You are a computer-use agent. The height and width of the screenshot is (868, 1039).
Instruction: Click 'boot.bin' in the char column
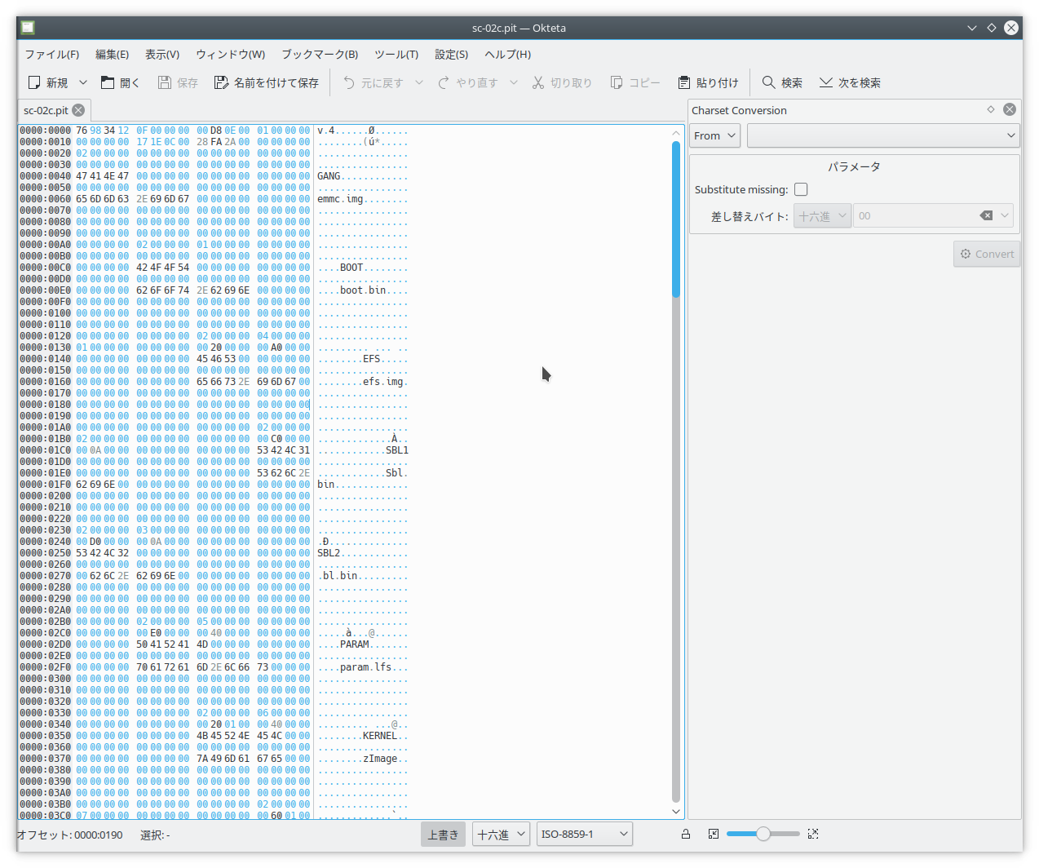coord(363,290)
